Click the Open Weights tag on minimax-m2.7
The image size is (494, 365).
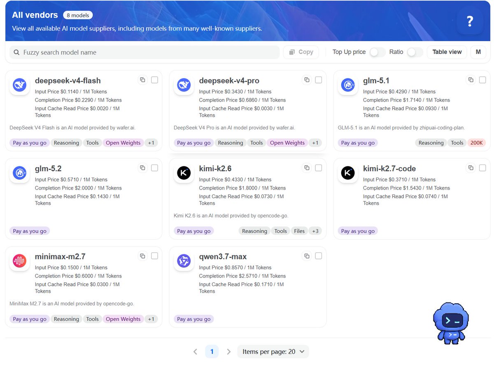coord(123,319)
